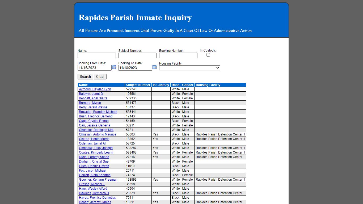Focus the Subject Number input field
The image size is (363, 204).
click(137, 55)
